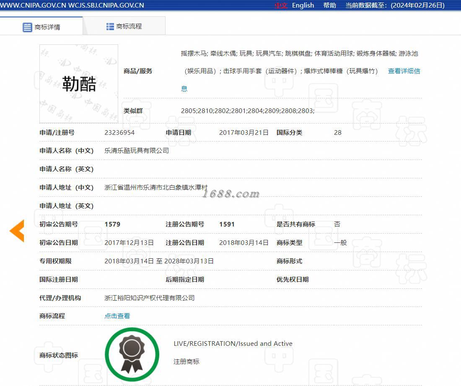Switch language to 中文
This screenshot has width=461, height=386.
281,5
